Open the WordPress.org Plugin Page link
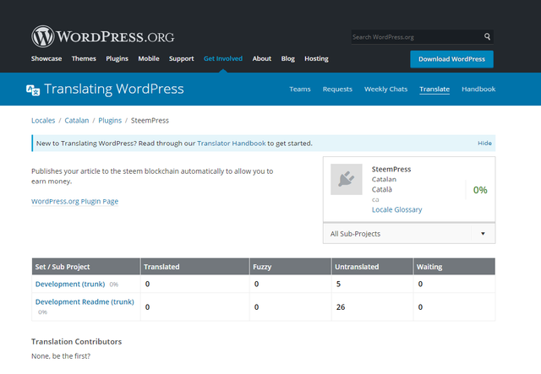Viewport: 541px width, 374px height. 75,201
